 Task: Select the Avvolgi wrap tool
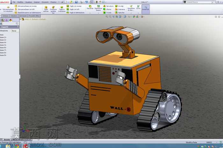[119, 6]
